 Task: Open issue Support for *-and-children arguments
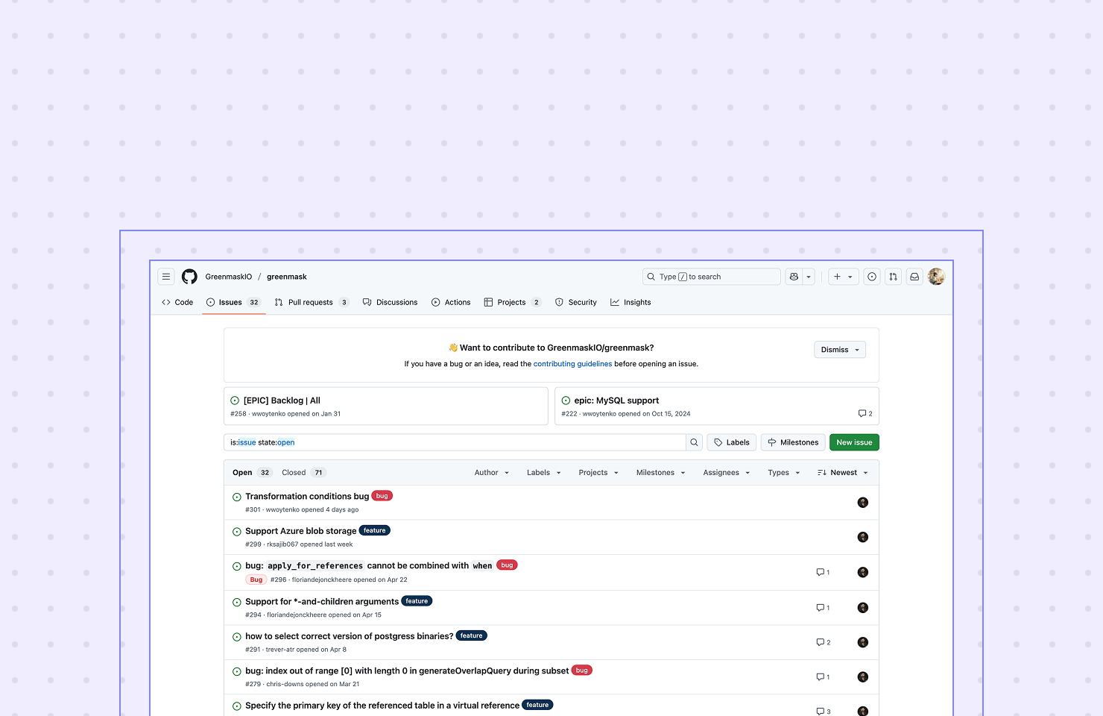tap(322, 601)
